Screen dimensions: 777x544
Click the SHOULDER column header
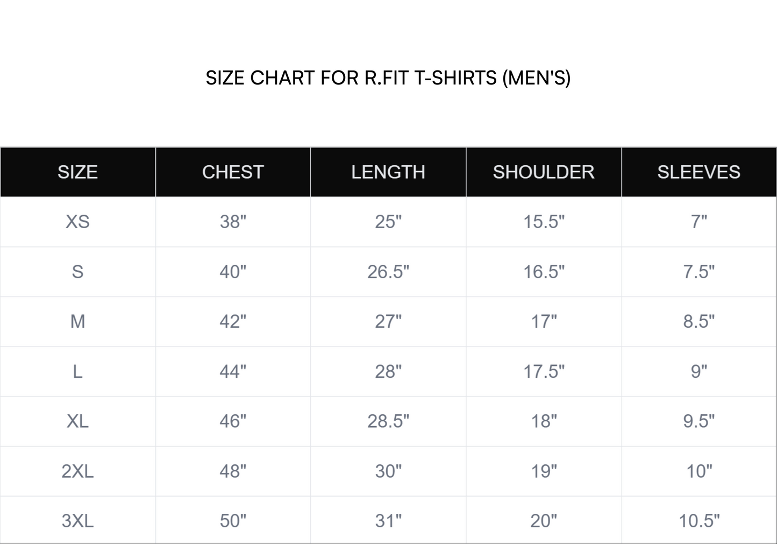[544, 172]
